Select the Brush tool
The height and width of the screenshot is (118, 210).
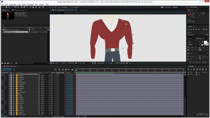coord(31,7)
